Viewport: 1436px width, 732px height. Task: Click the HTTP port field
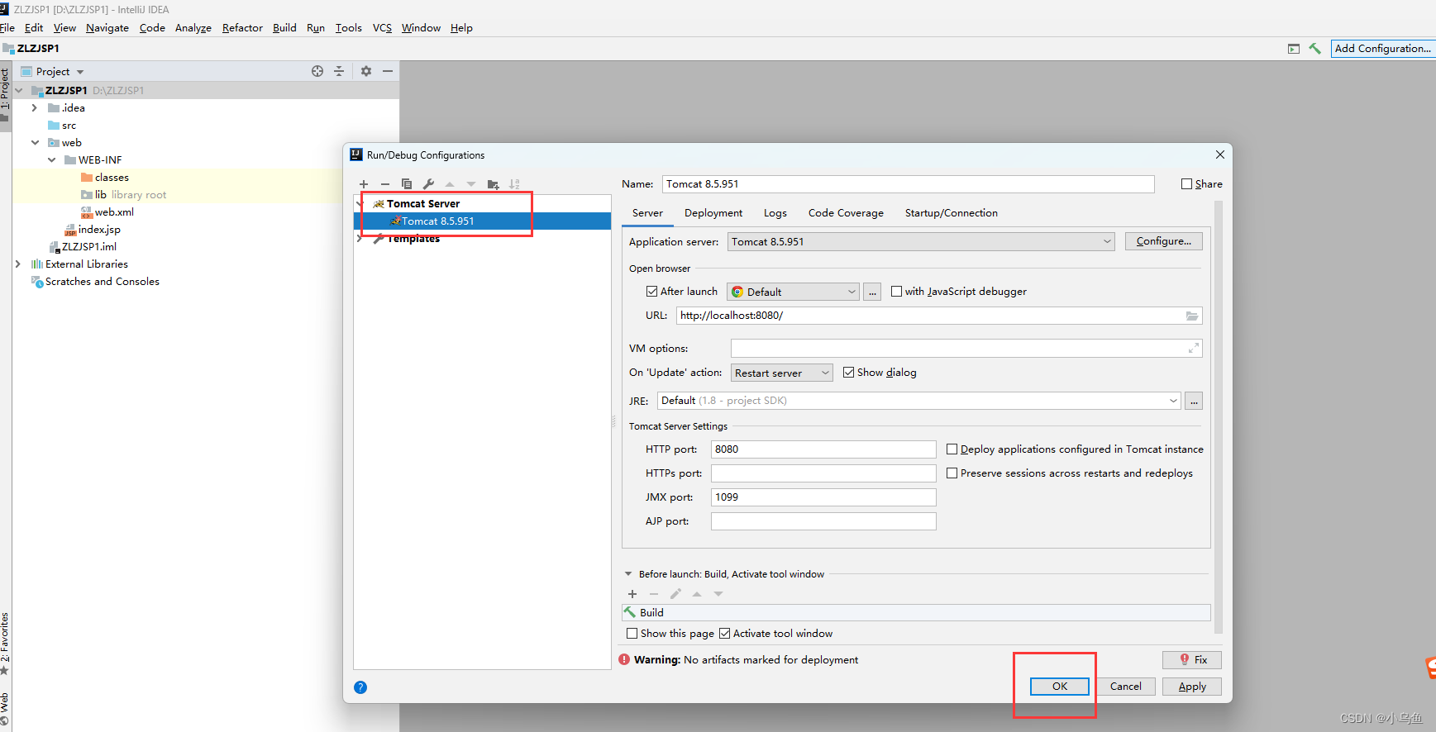(x=823, y=449)
